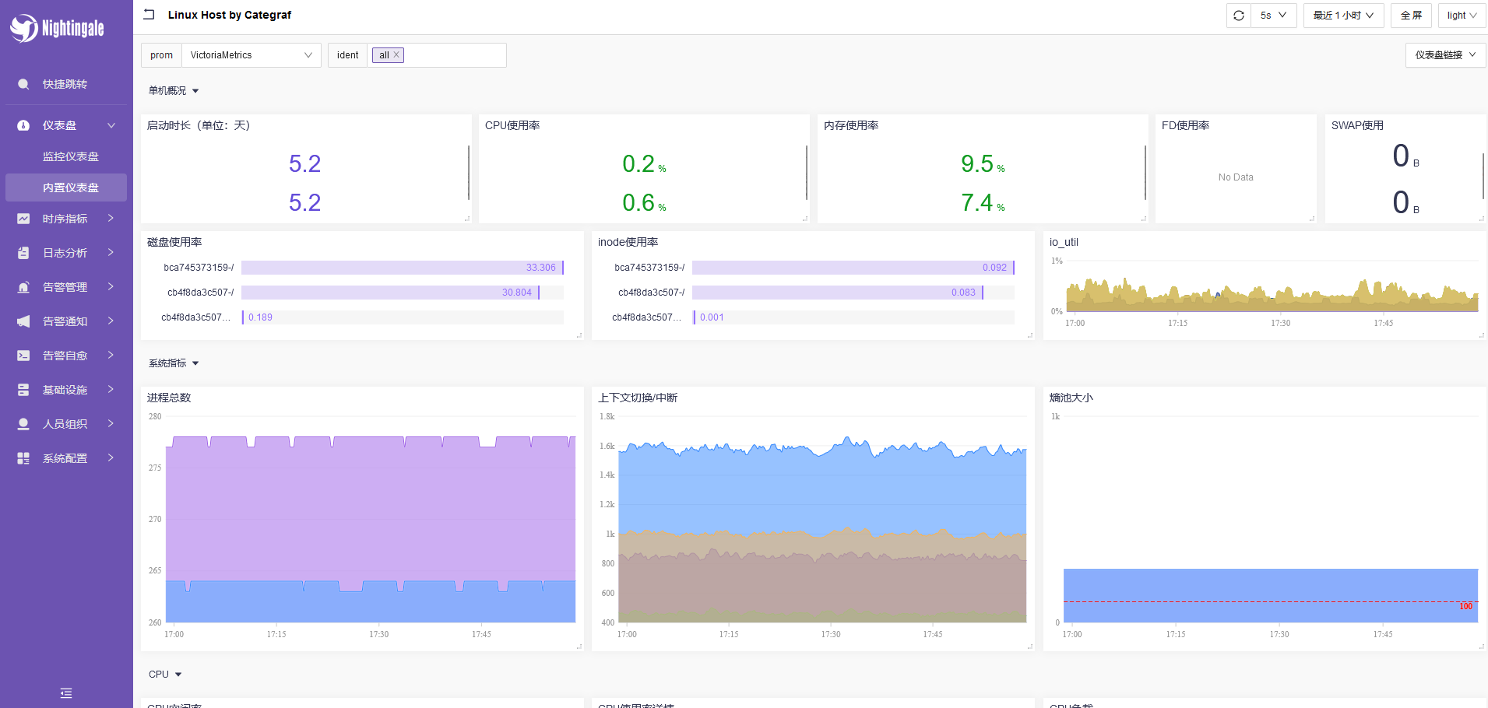Click the 'No Data' text in FD使用率

click(x=1236, y=177)
